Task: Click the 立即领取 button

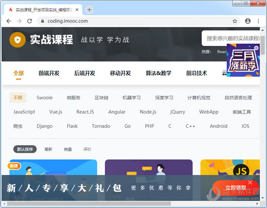Action: click(x=236, y=188)
